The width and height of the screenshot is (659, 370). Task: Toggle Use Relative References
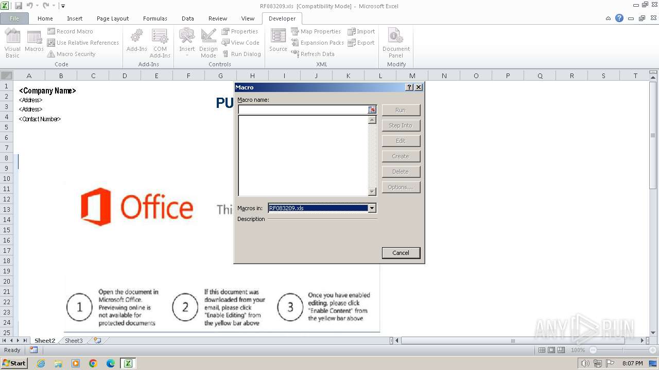point(83,43)
